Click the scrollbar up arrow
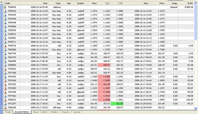Viewport: 198px width, 114px height. click(195, 3)
